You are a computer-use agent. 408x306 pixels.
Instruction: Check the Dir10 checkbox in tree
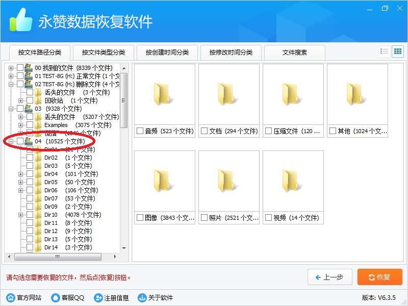[x=30, y=215]
